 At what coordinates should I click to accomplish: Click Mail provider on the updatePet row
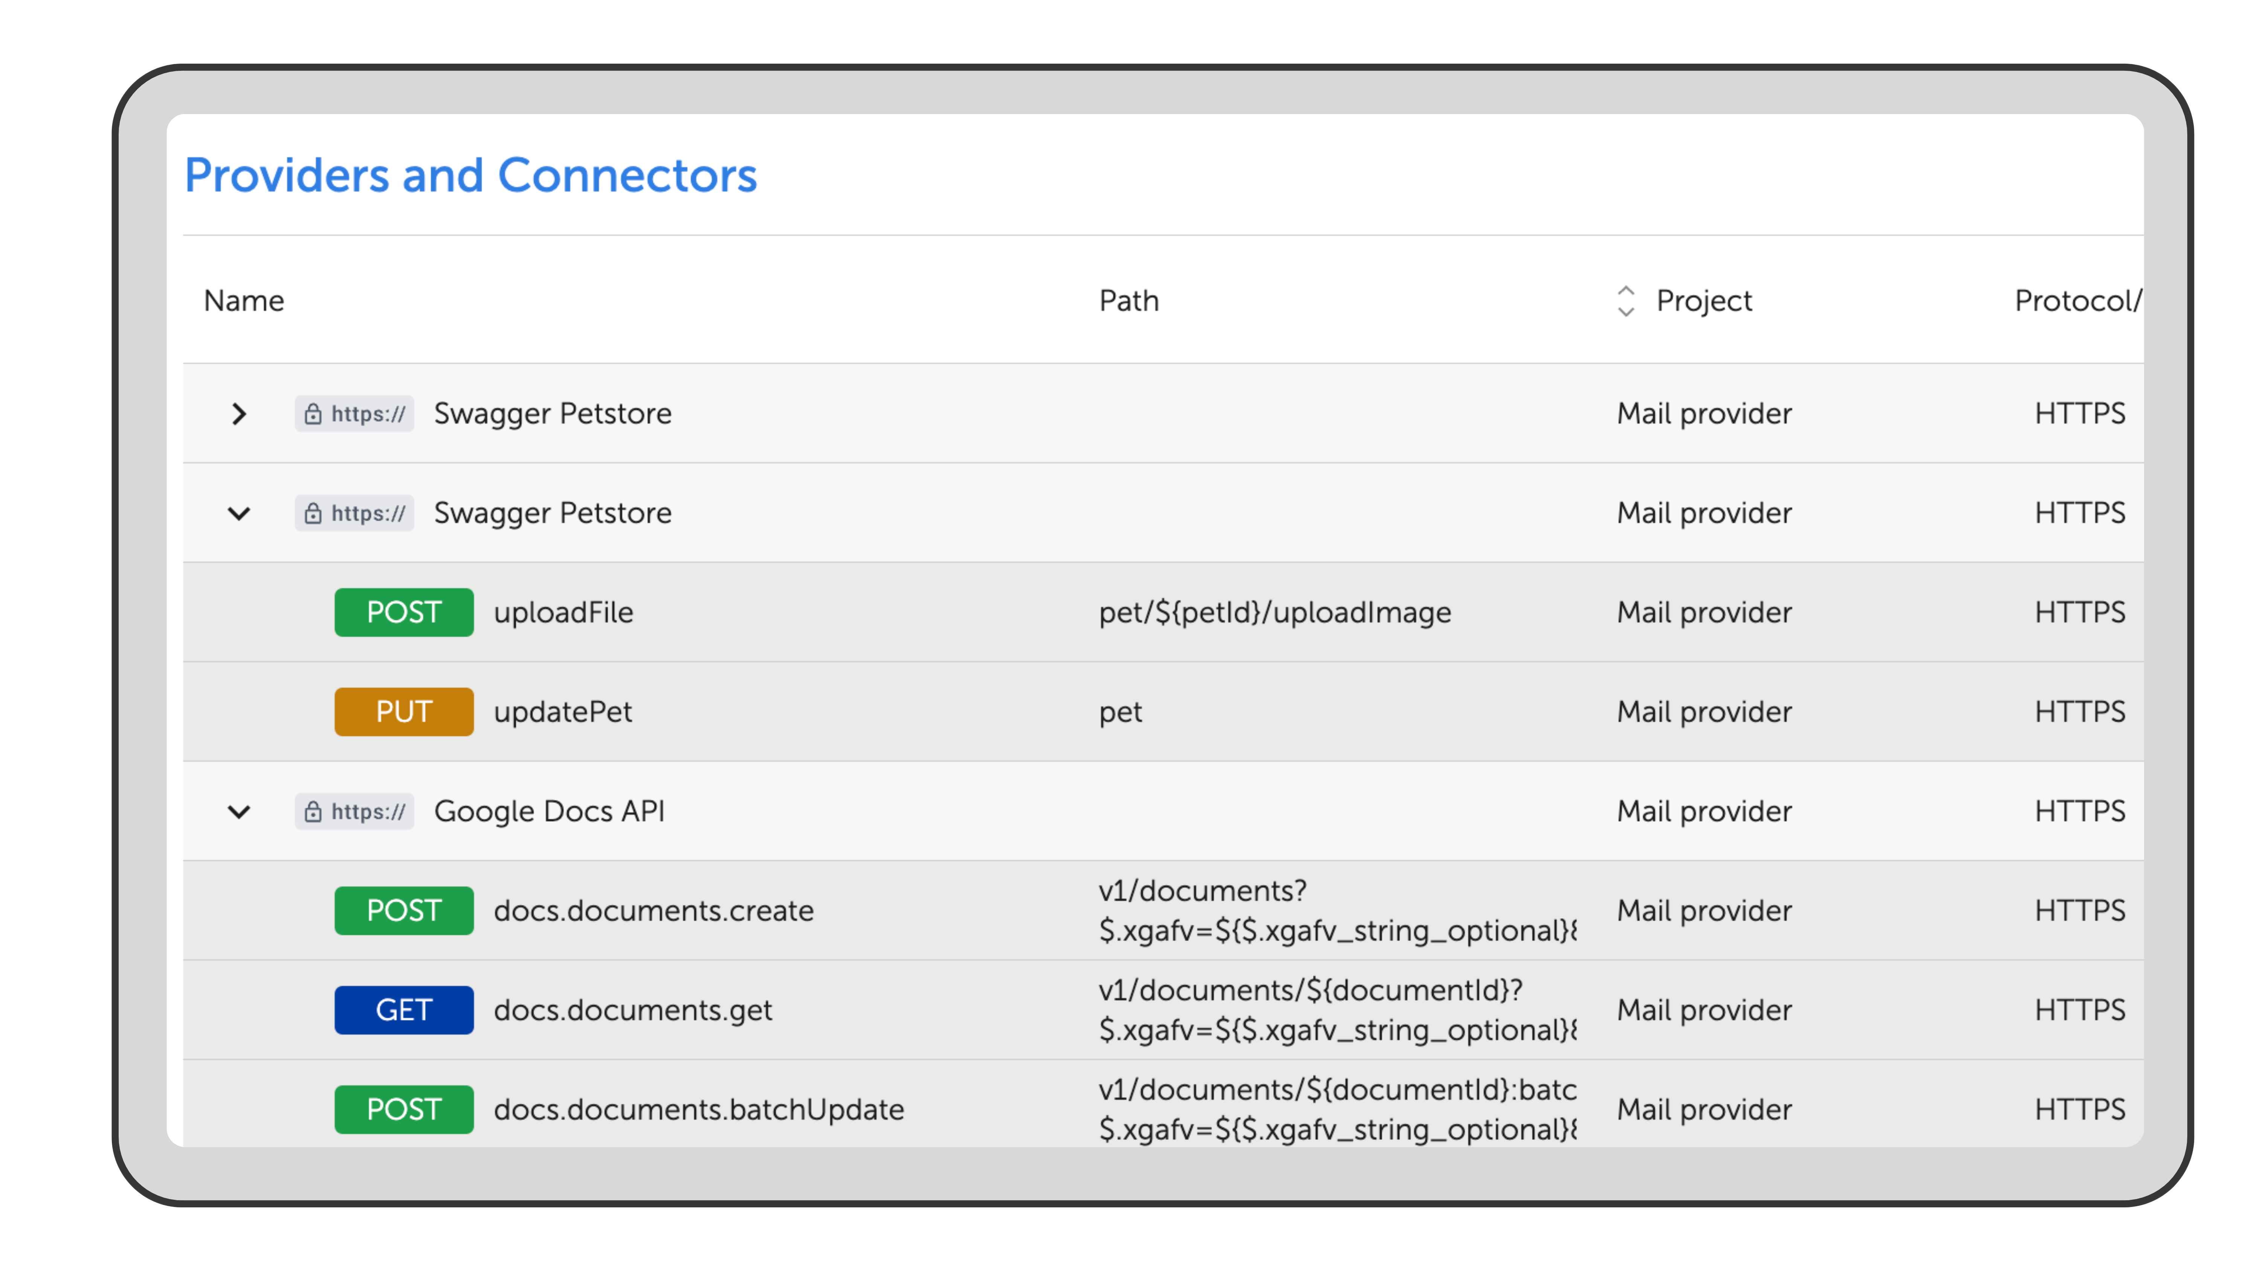point(1703,711)
